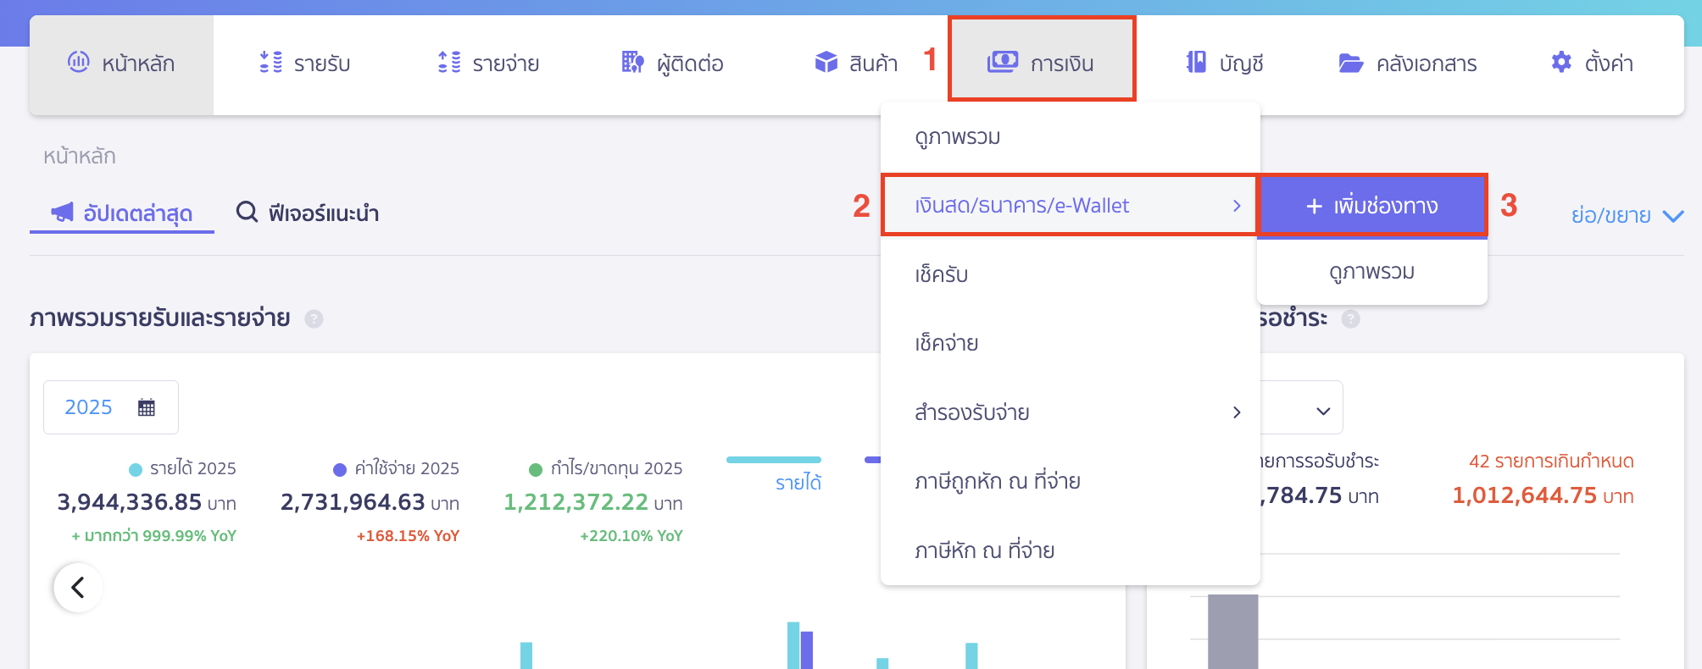The image size is (1702, 669).
Task: Click the 2,731,964.63 บาท expense value
Action: tap(370, 502)
